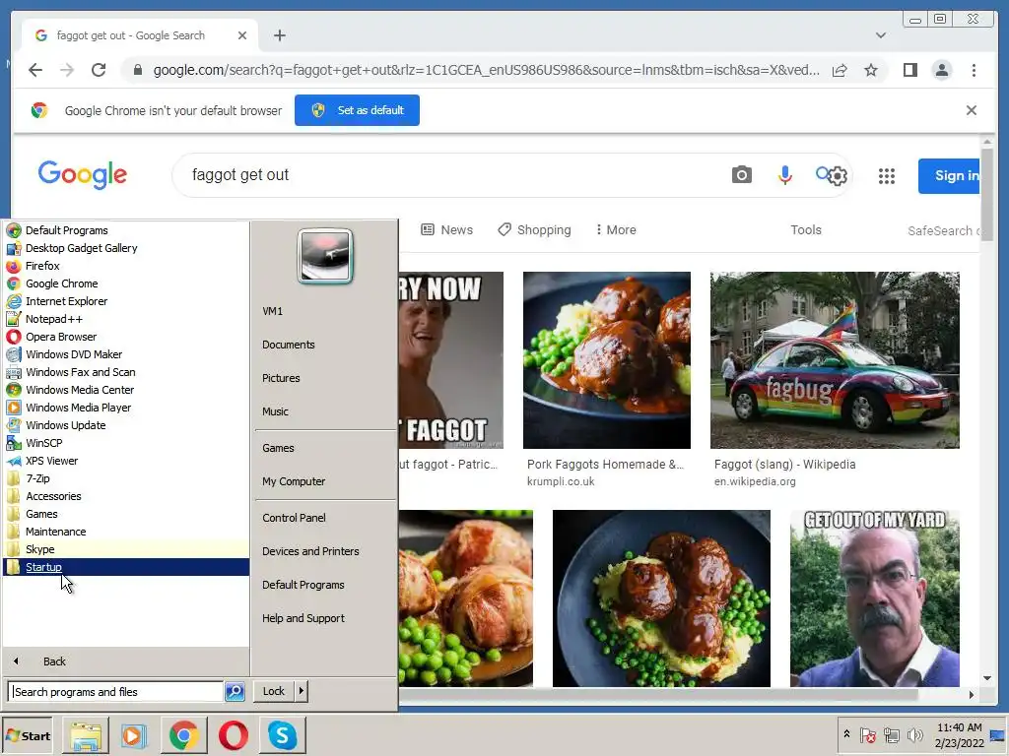Image resolution: width=1009 pixels, height=756 pixels.
Task: Expand the Accessories folder
Action: click(x=127, y=496)
